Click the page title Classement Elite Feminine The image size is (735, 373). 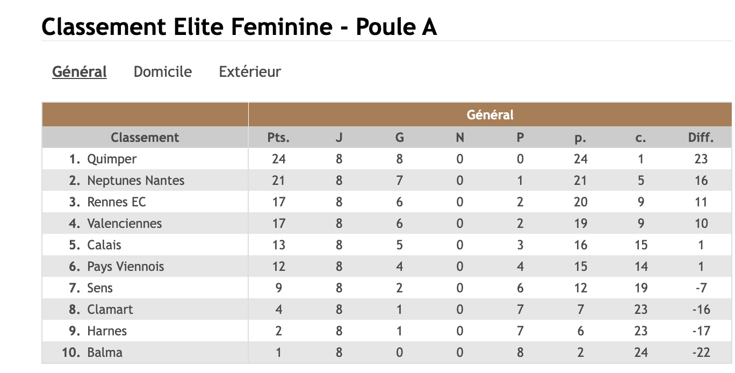(239, 27)
